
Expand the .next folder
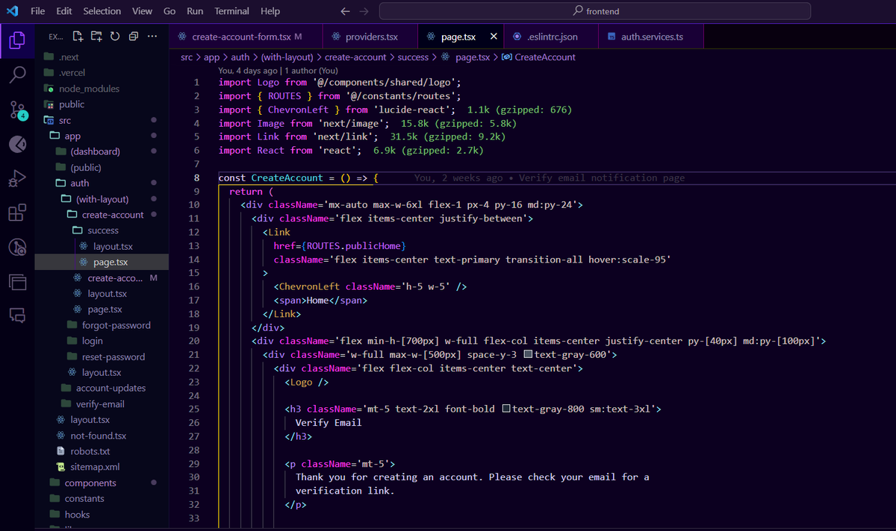pos(102,57)
